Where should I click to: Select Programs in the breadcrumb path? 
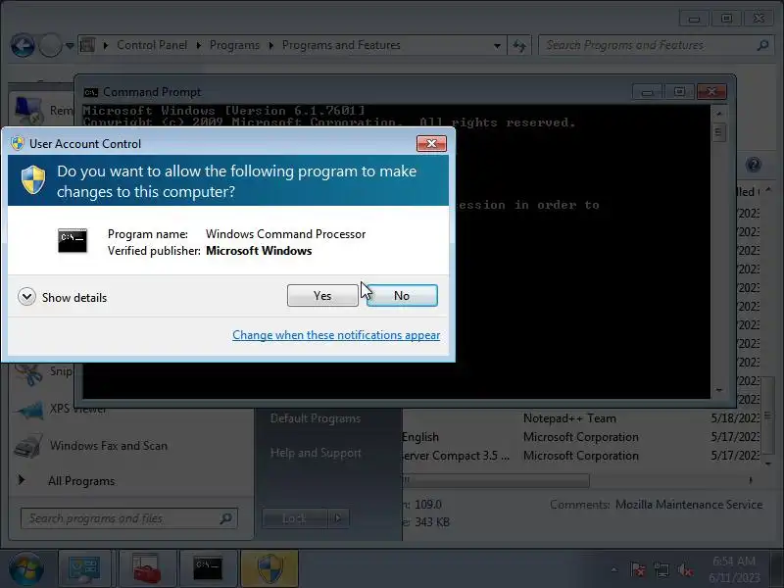(234, 45)
